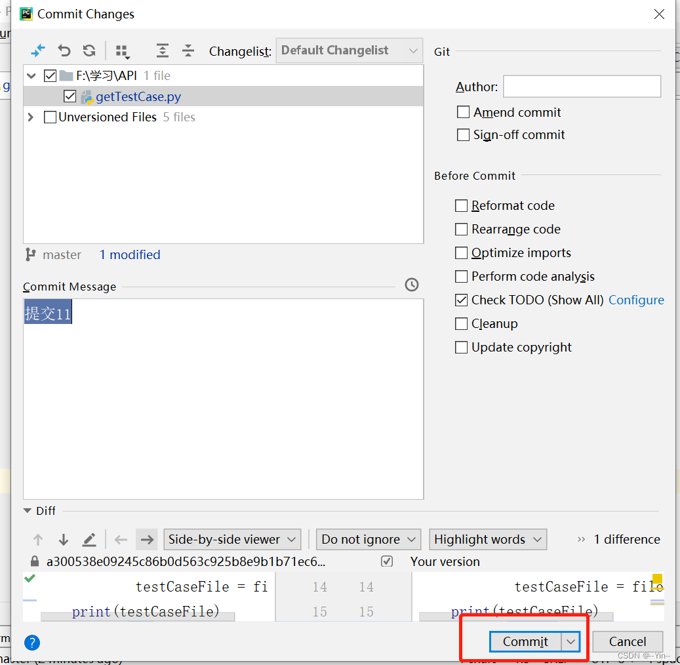Click the 1 difference label

click(627, 539)
